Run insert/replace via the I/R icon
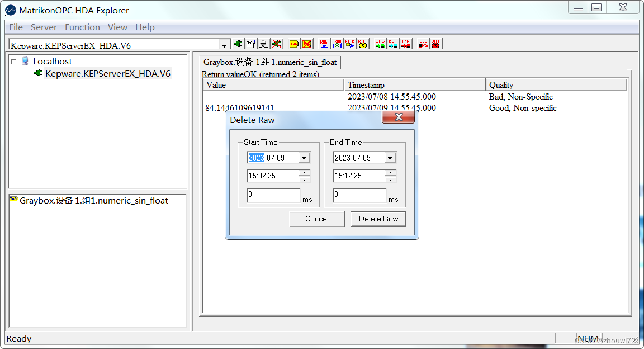This screenshot has height=349, width=644. click(x=405, y=43)
